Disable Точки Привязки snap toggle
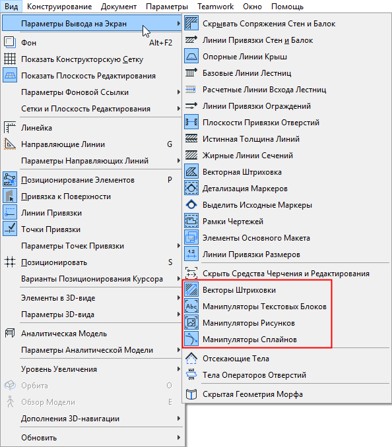Image resolution: width=392 pixels, height=447 pixels. pyautogui.click(x=92, y=229)
